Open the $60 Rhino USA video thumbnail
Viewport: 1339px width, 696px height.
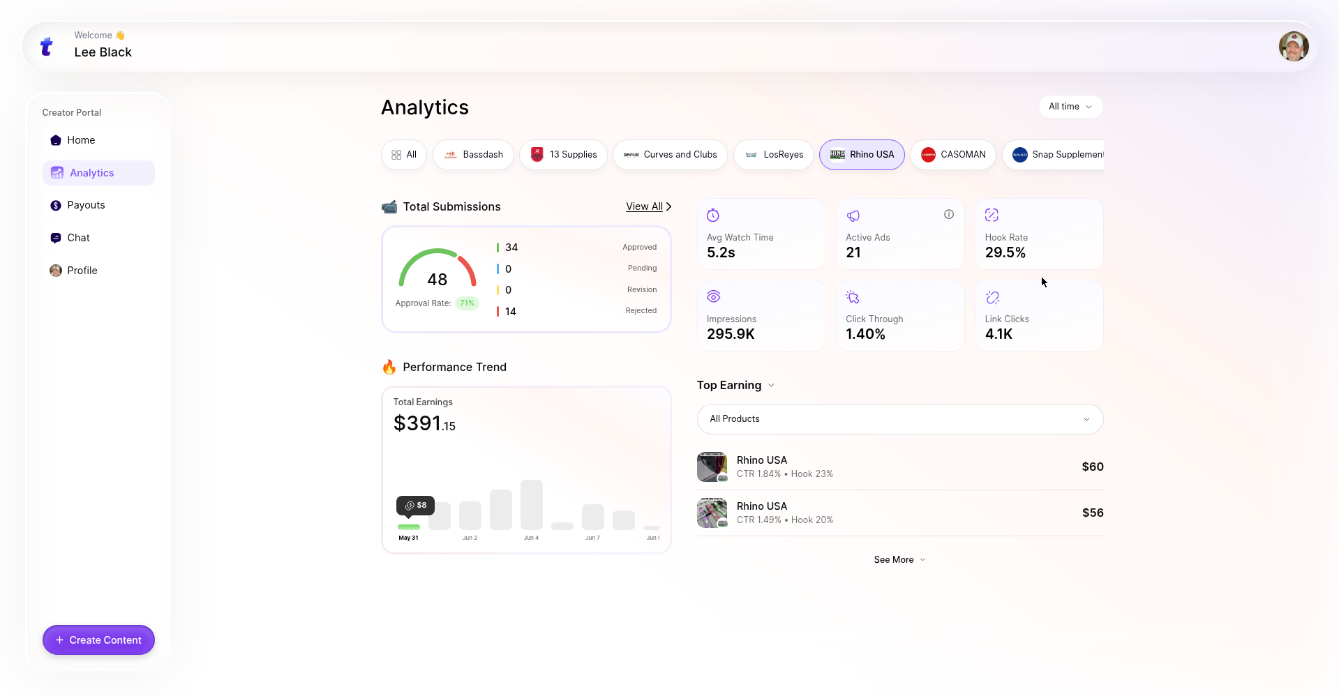(712, 467)
